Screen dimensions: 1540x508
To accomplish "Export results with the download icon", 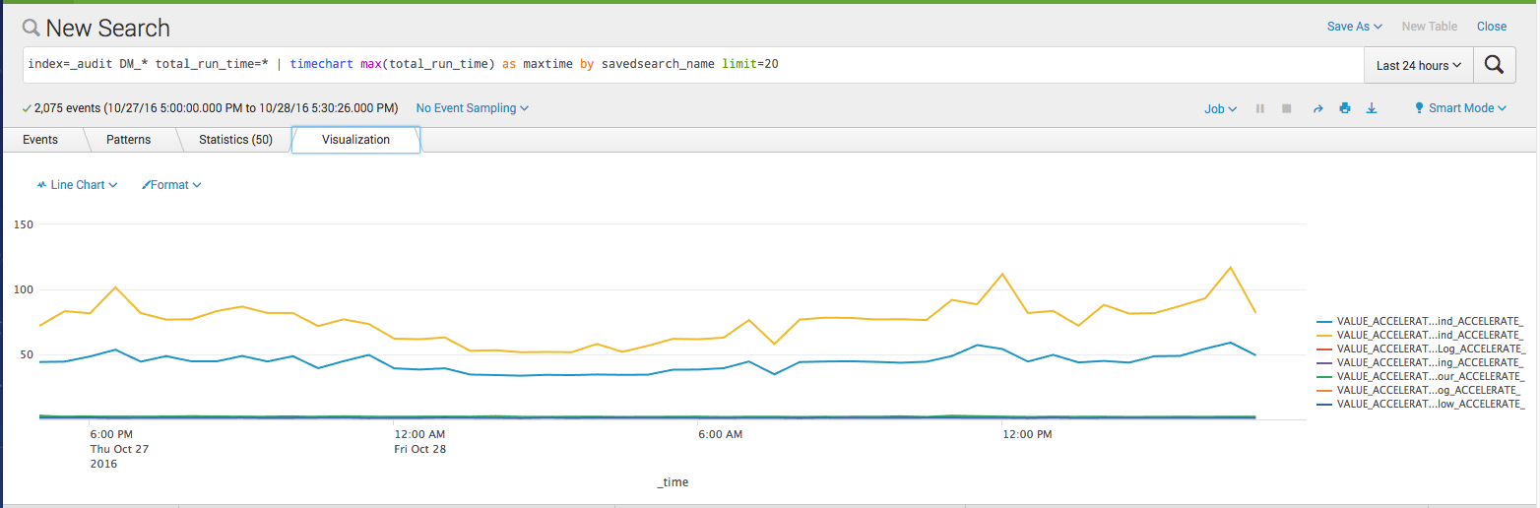I will pos(1372,108).
